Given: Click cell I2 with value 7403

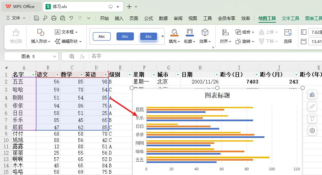Looking at the screenshot, I should coord(239,82).
